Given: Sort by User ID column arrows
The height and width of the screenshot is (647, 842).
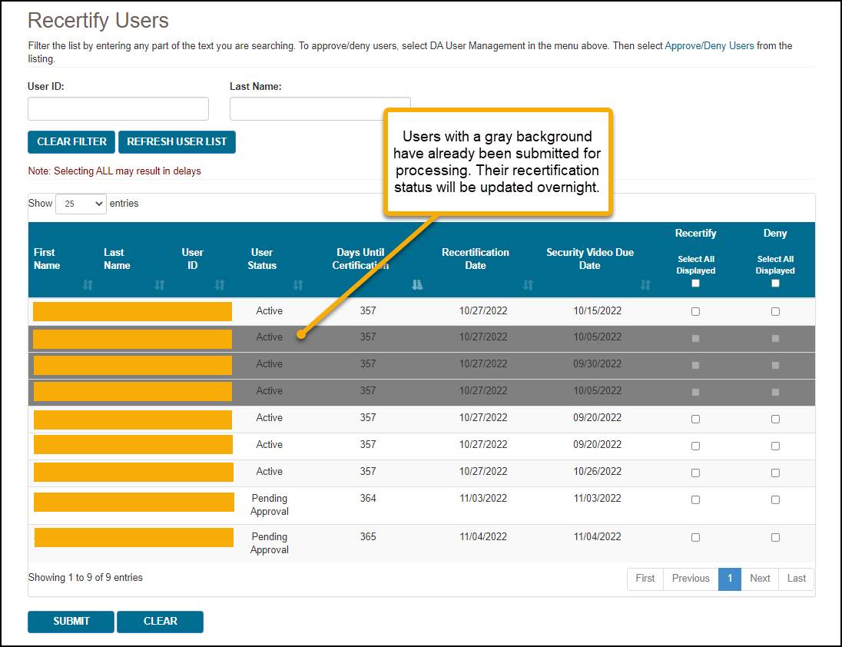Looking at the screenshot, I should point(220,285).
